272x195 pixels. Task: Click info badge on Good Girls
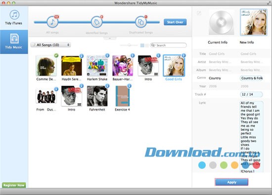click(183, 55)
